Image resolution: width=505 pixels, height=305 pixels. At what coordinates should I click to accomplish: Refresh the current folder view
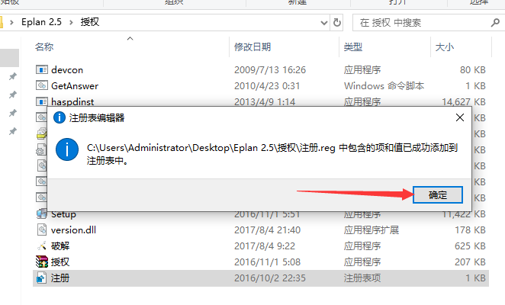coord(337,23)
